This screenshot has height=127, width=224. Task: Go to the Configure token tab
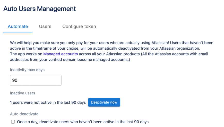click(79, 26)
